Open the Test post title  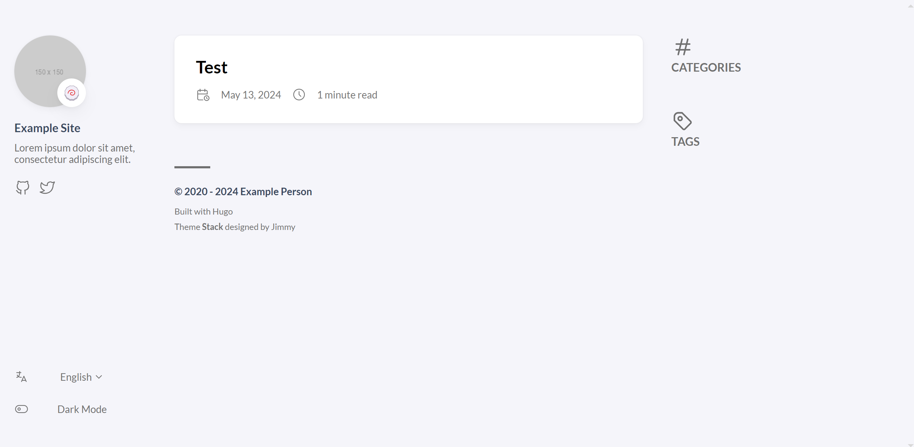212,67
